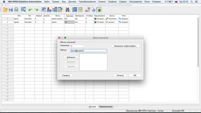The width and height of the screenshot is (201, 113).
Task: Confirm the dialog with OK
Action: click(x=135, y=75)
